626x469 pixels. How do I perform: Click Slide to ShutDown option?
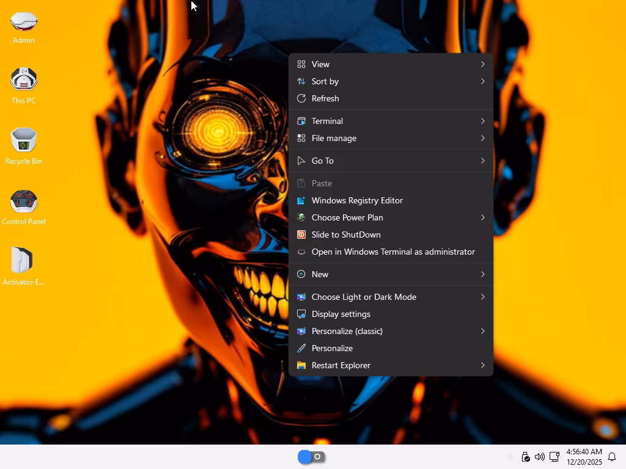[346, 234]
